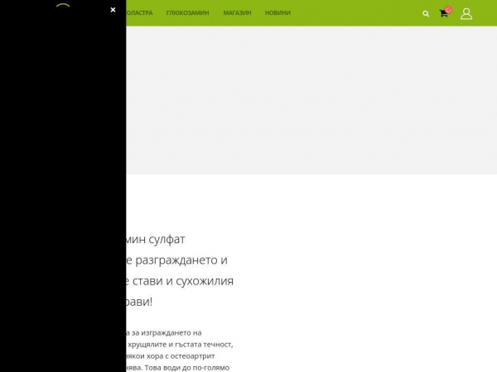This screenshot has height=372, width=497.
Task: Close the black side panel
Action: [x=113, y=10]
